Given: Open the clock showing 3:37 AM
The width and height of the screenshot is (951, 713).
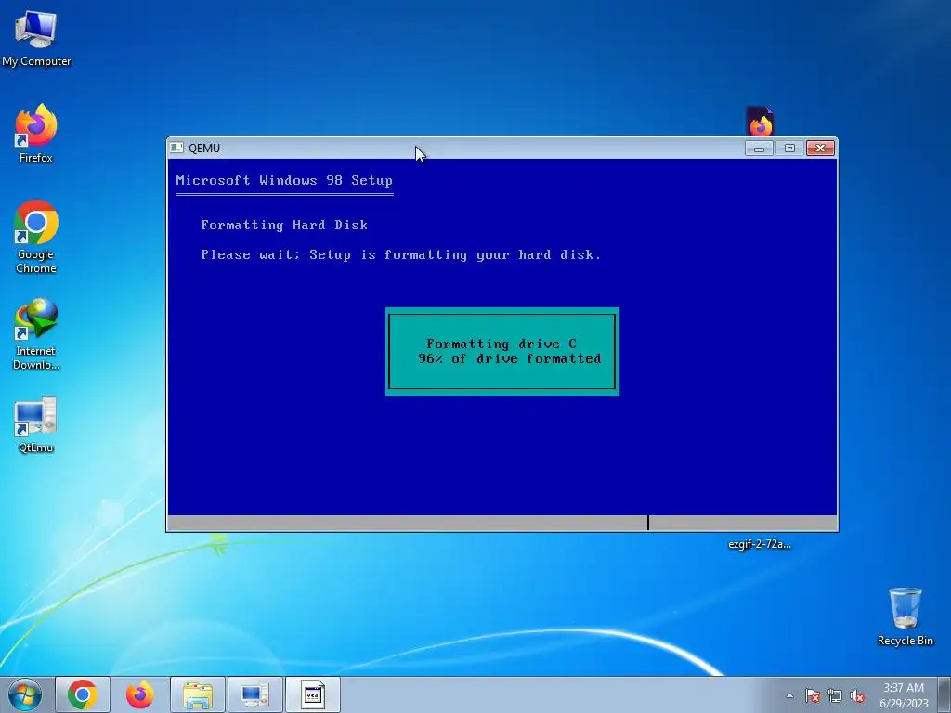Looking at the screenshot, I should point(904,695).
